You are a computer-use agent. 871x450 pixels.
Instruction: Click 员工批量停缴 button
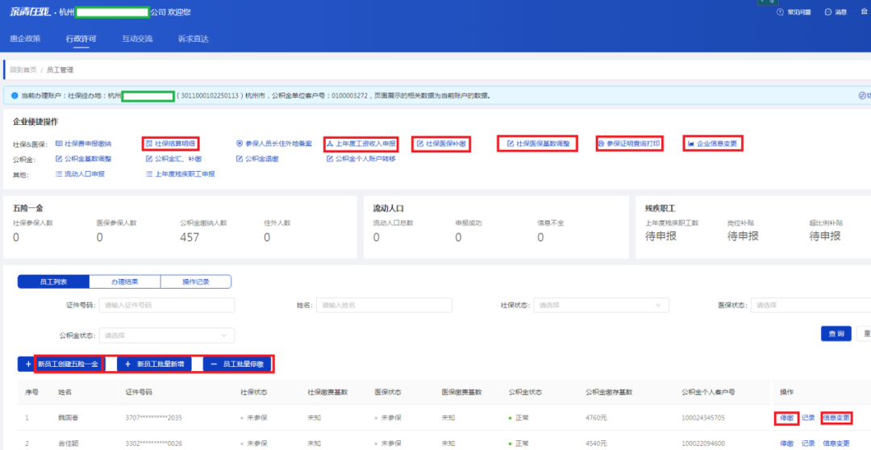[237, 365]
